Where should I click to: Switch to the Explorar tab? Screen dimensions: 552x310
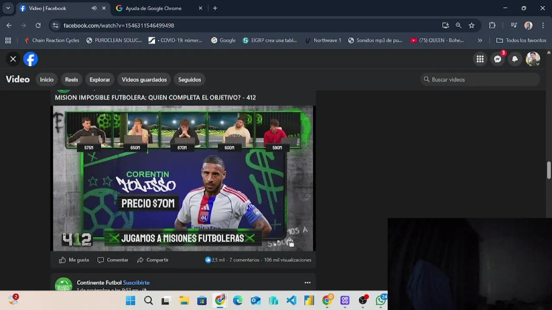(100, 80)
